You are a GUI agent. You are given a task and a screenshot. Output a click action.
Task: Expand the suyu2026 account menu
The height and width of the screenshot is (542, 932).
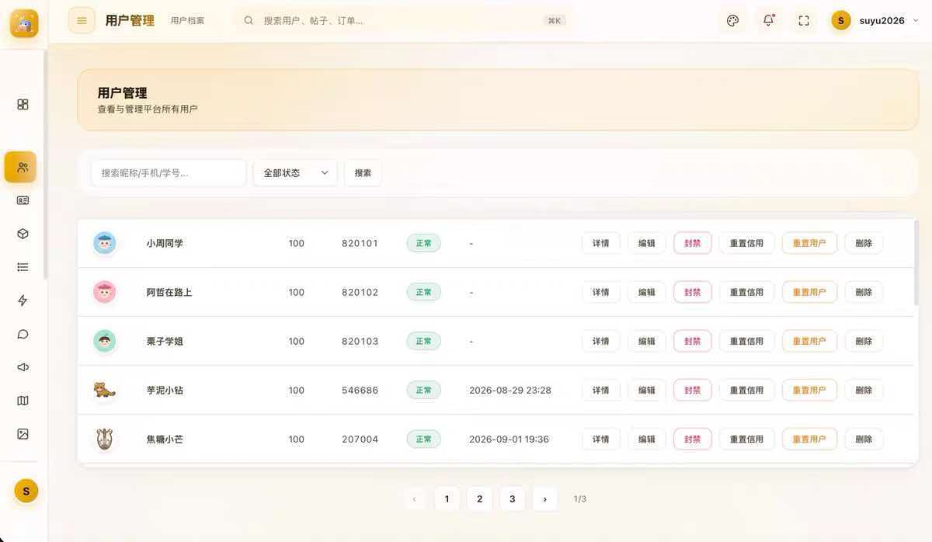[x=875, y=21]
